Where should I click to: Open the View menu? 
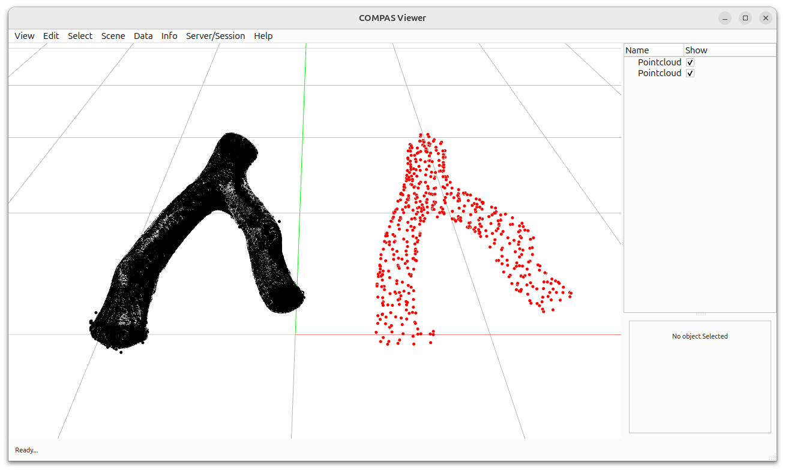click(x=24, y=36)
